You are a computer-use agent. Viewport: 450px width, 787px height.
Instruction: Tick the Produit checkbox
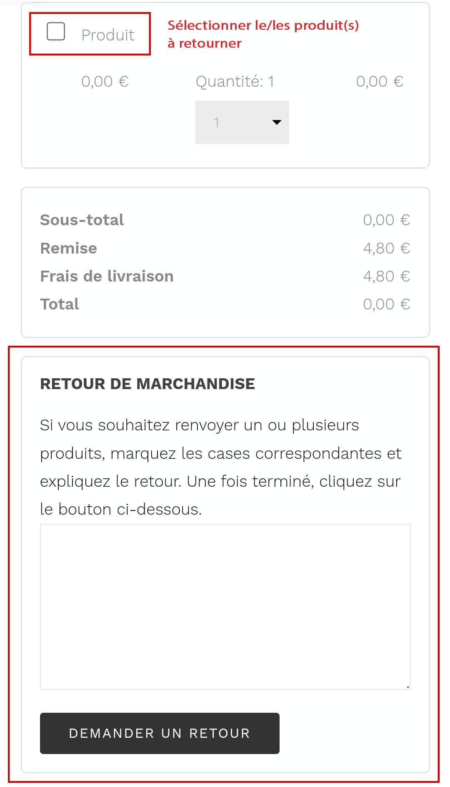click(x=56, y=32)
